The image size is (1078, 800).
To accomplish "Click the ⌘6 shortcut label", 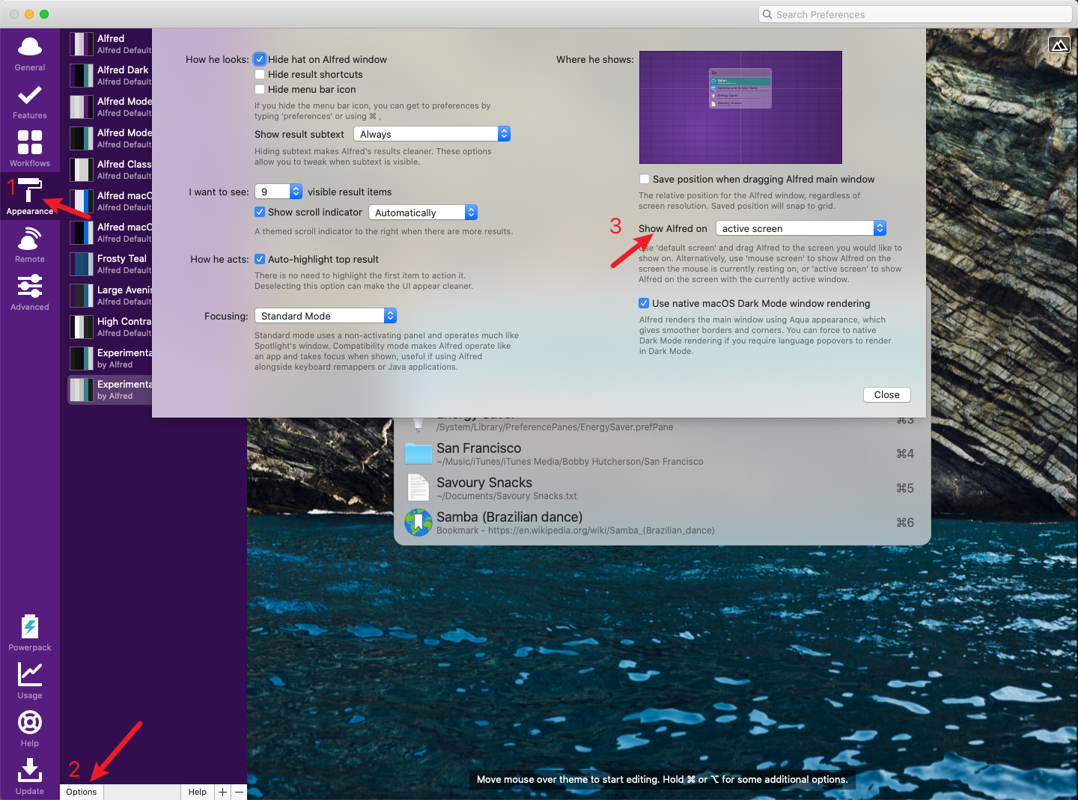I will click(905, 522).
